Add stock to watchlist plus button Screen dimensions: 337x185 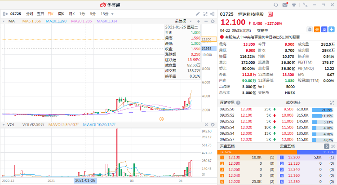coord(332,30)
